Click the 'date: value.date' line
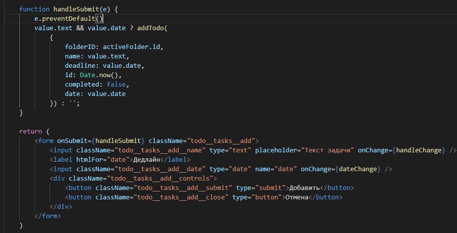Viewport: 457px width, 233px height. (95, 94)
